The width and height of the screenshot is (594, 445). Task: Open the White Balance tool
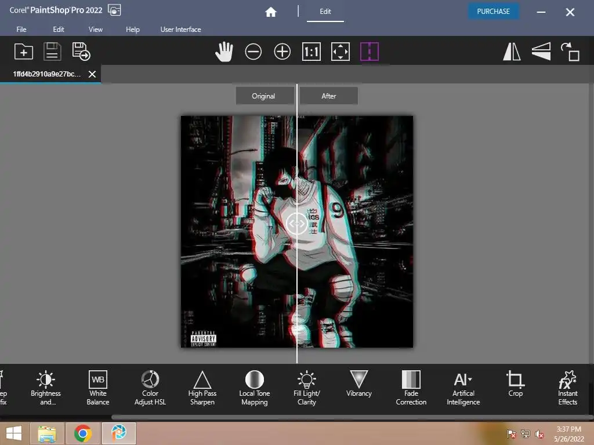tap(97, 388)
